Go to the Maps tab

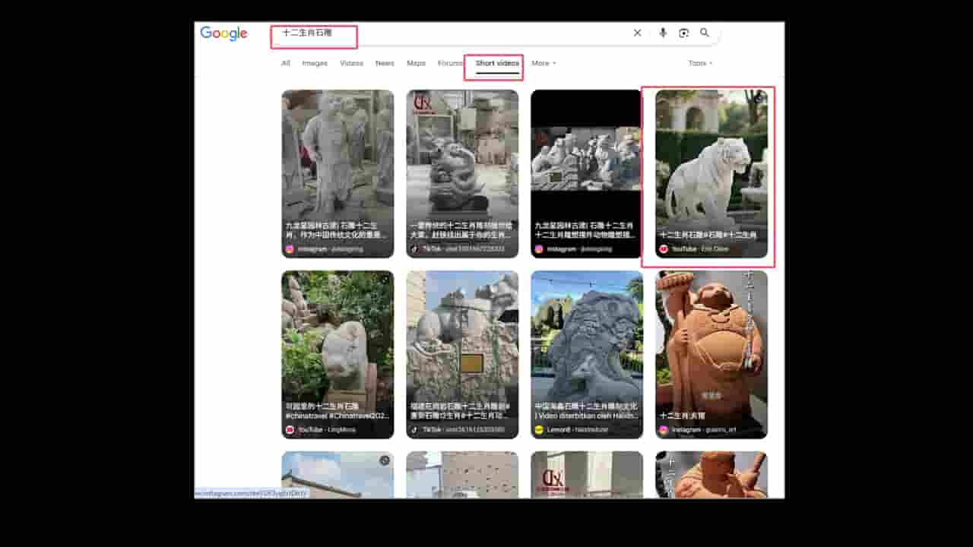coord(416,63)
